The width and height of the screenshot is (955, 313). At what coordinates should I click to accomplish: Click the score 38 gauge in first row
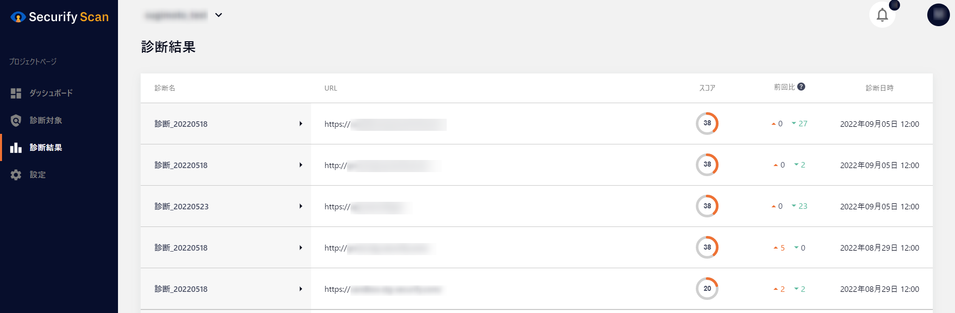707,123
